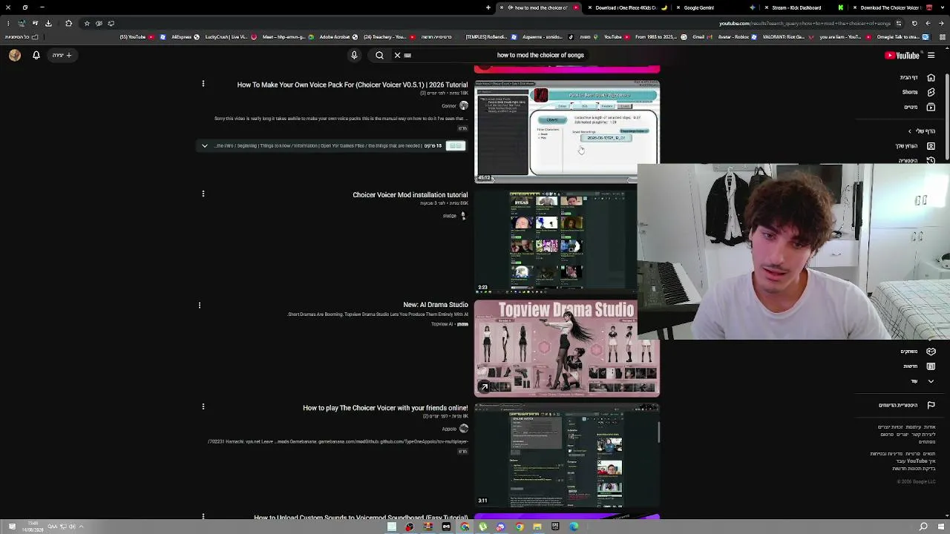Open Your channel (הערוץ שלך) in sidebar
The height and width of the screenshot is (534, 950).
pos(914,146)
